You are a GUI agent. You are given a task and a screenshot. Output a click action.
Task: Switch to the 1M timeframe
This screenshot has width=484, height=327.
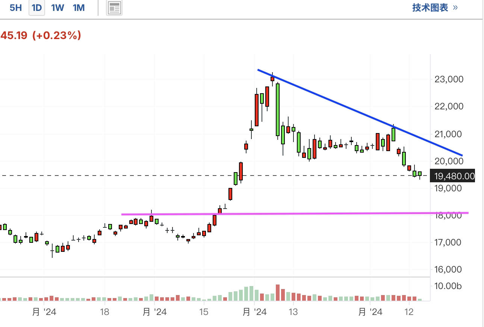(79, 8)
